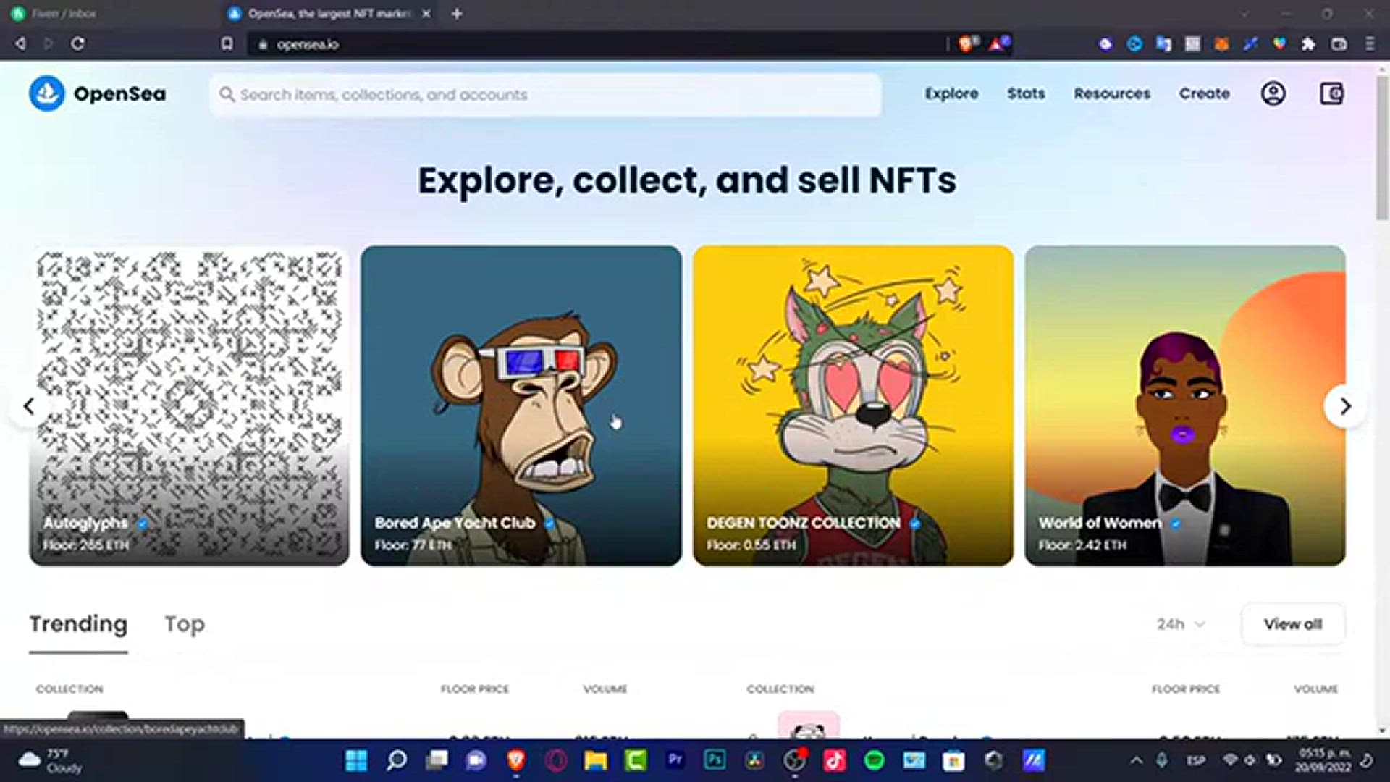Open the Resources menu
Screen dimensions: 1390x782
1112,93
